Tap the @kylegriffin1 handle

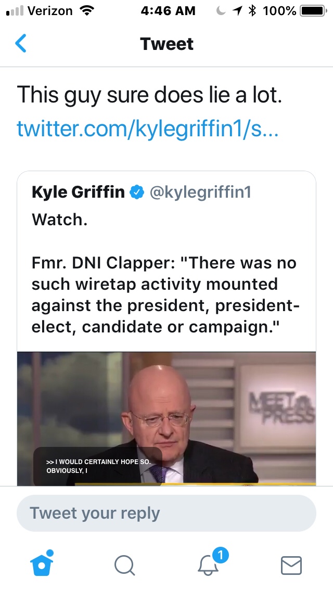pos(200,192)
